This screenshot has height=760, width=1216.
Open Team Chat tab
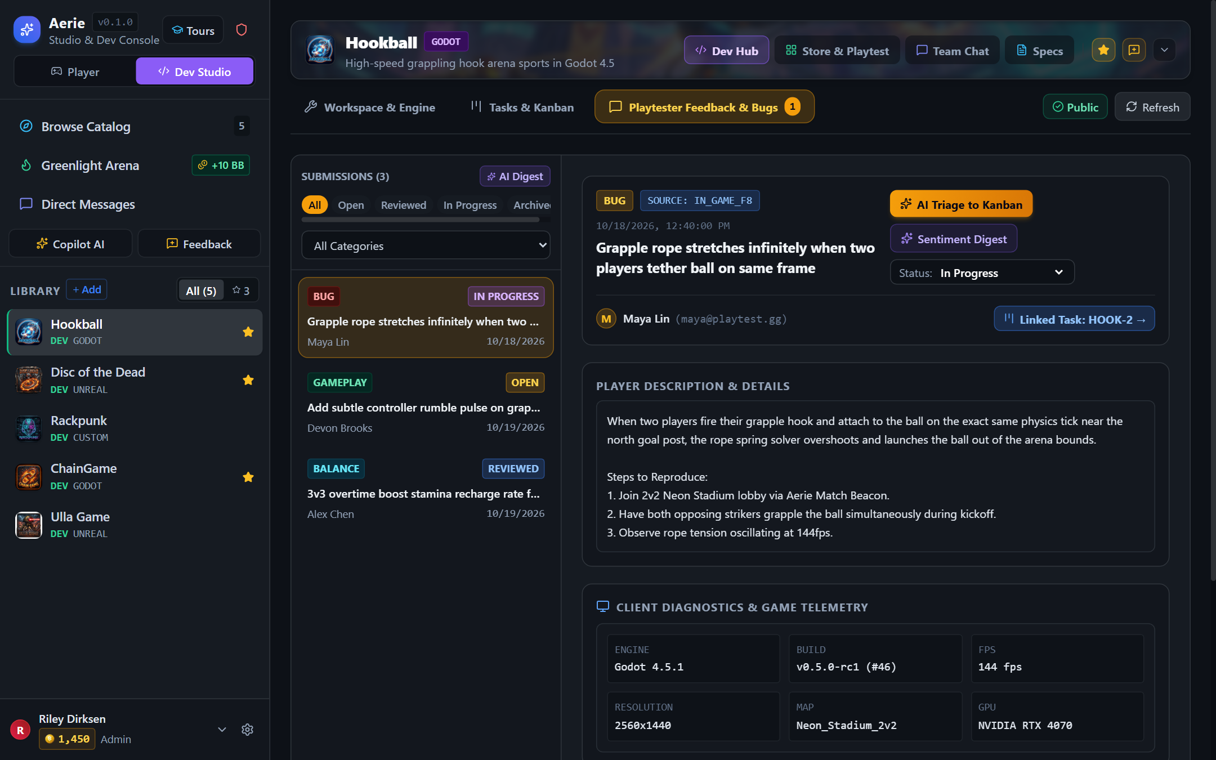click(x=953, y=51)
